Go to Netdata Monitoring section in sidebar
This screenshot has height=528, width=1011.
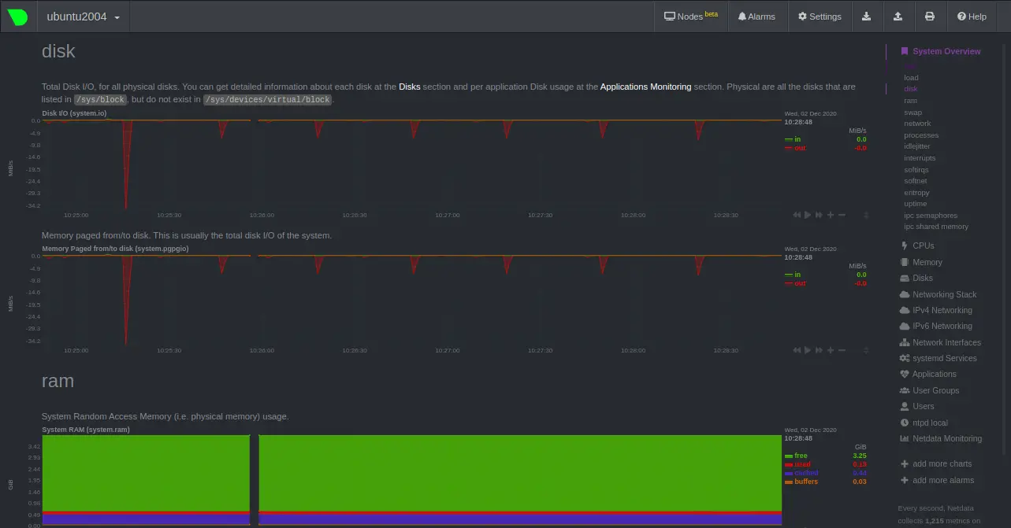click(947, 438)
